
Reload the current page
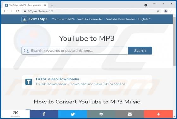click(x=17, y=11)
